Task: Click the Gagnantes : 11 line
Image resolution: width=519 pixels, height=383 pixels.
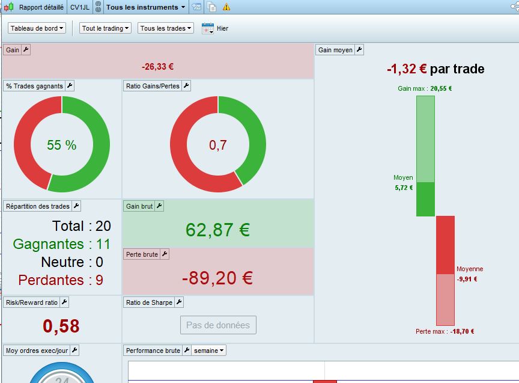Action: [61, 244]
